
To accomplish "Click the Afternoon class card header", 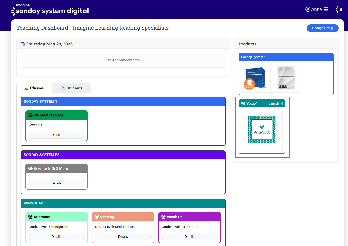I will pyautogui.click(x=56, y=217).
